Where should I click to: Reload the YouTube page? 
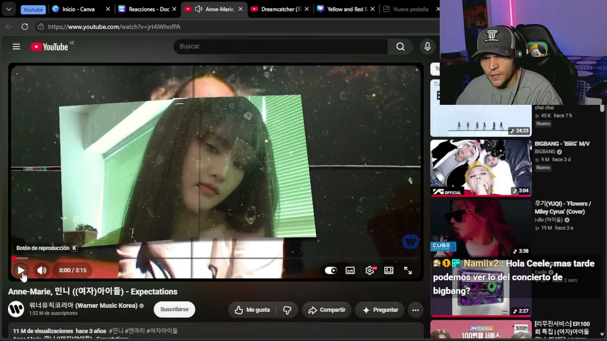(x=25, y=27)
